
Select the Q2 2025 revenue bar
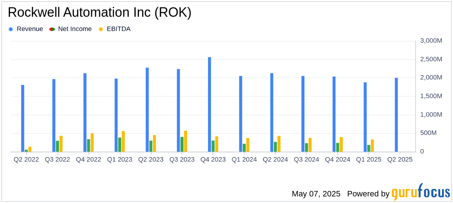pos(396,115)
